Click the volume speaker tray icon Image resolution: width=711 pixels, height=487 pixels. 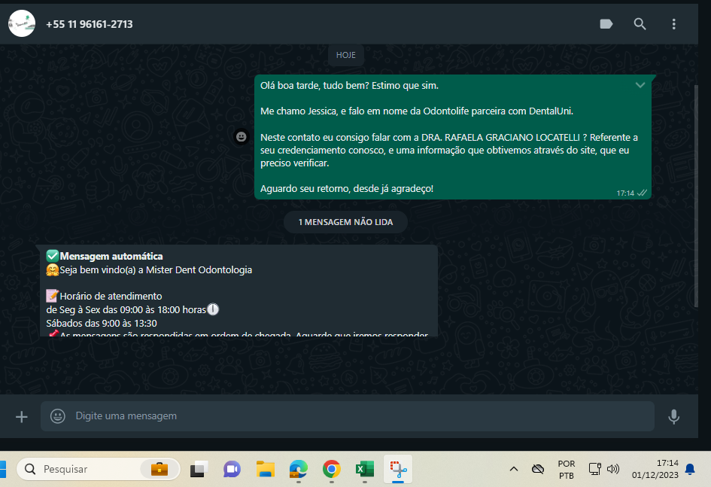(613, 469)
